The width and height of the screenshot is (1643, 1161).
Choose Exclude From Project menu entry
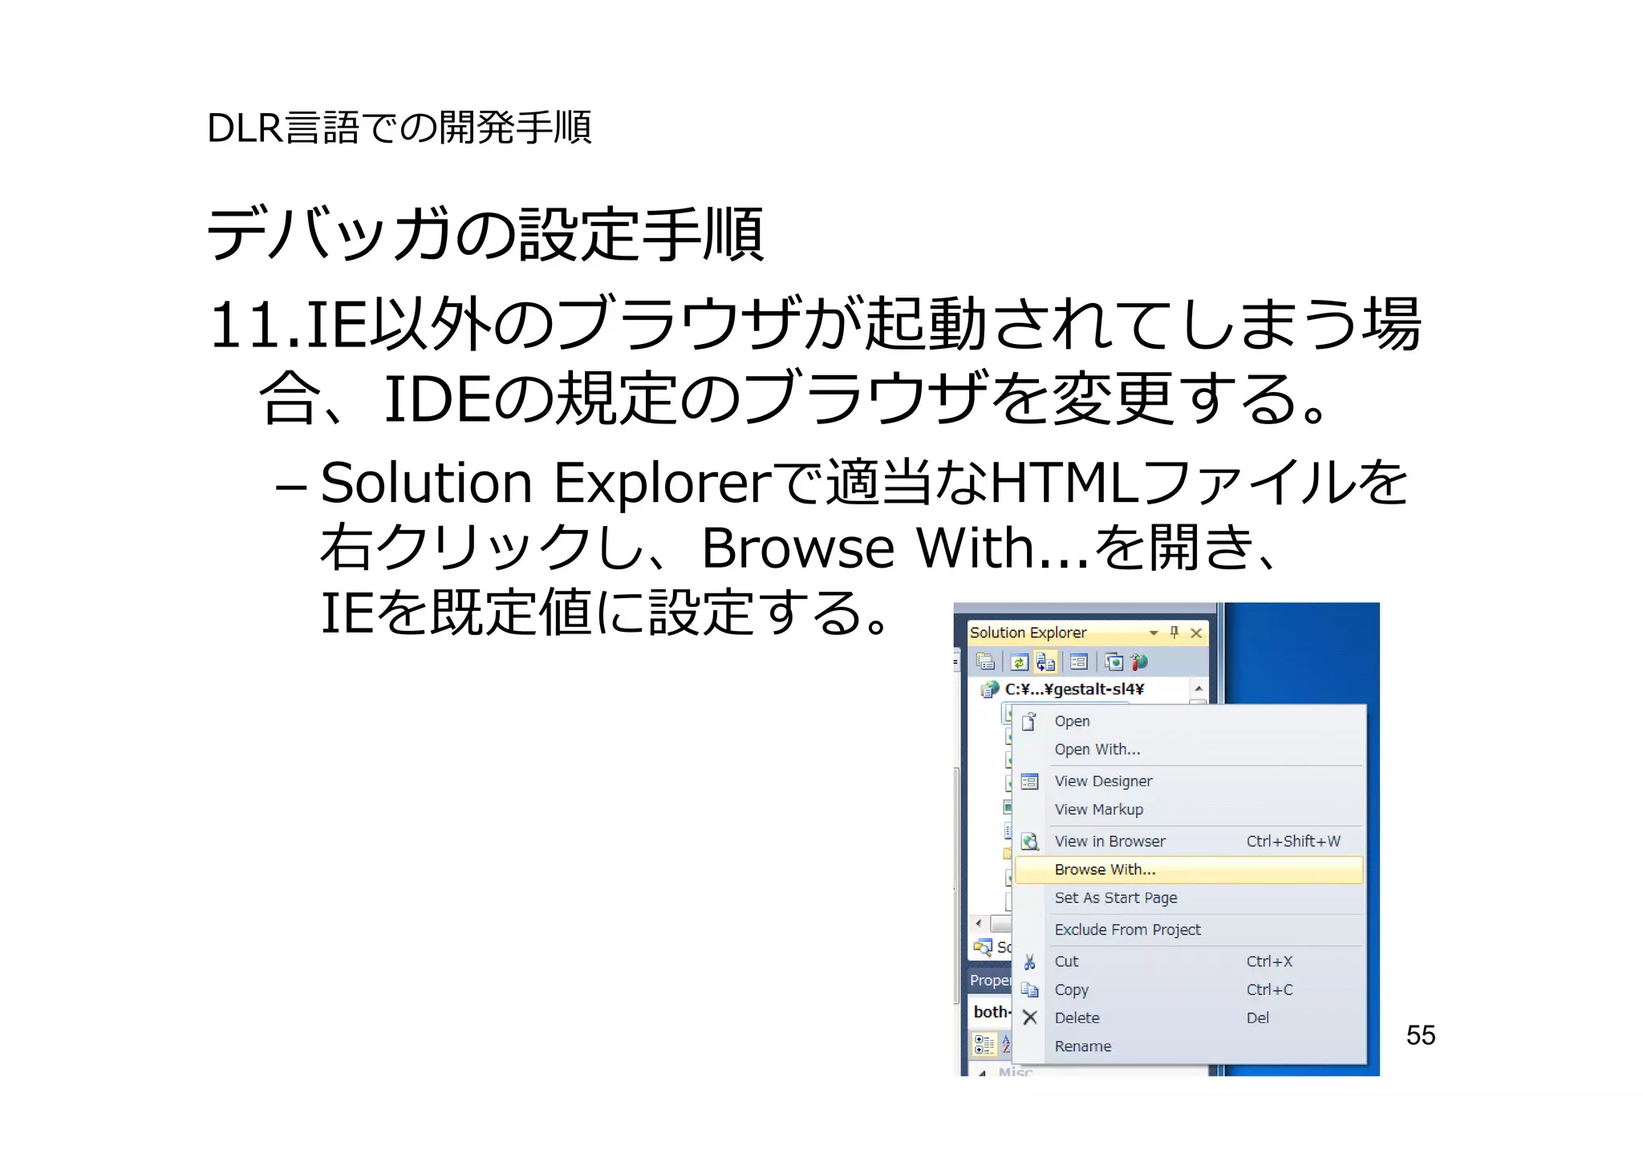click(x=1190, y=929)
